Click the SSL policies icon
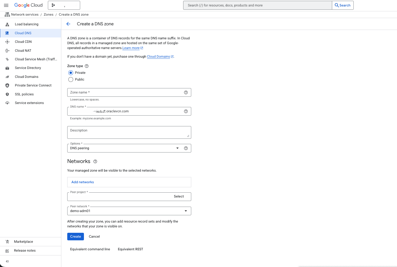This screenshot has width=397, height=267. click(7, 94)
